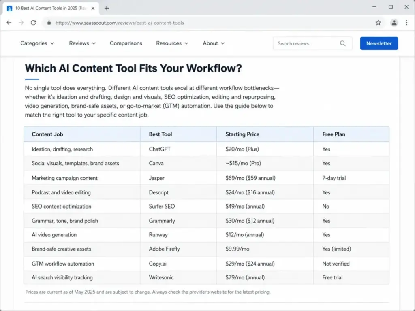The height and width of the screenshot is (311, 415).
Task: Select the Runway table cell
Action: pyautogui.click(x=178, y=235)
